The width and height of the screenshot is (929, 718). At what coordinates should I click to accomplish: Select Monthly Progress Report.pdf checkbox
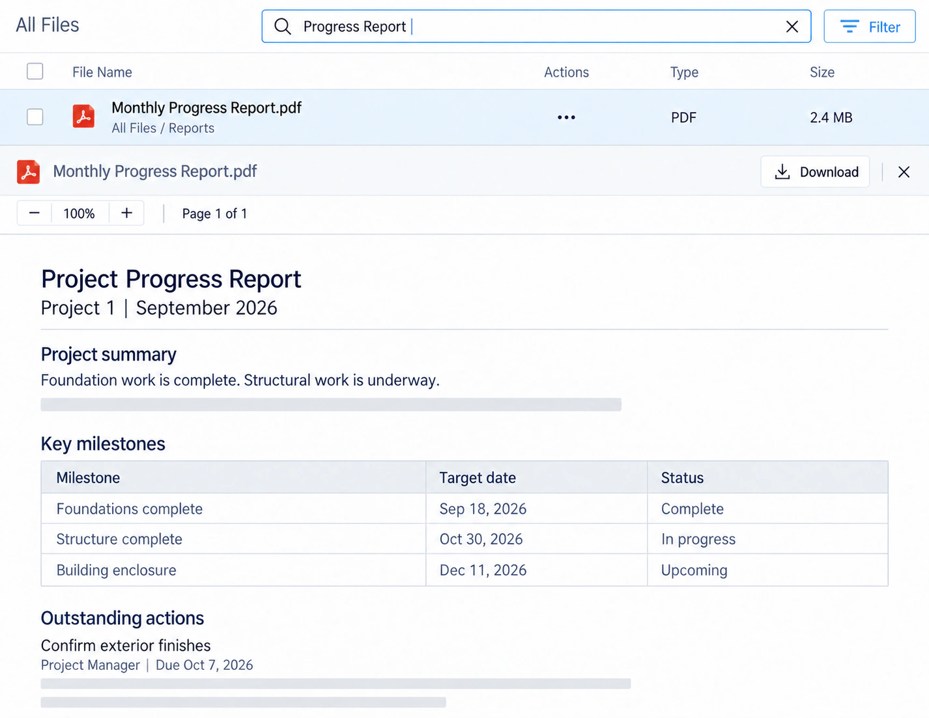tap(35, 117)
